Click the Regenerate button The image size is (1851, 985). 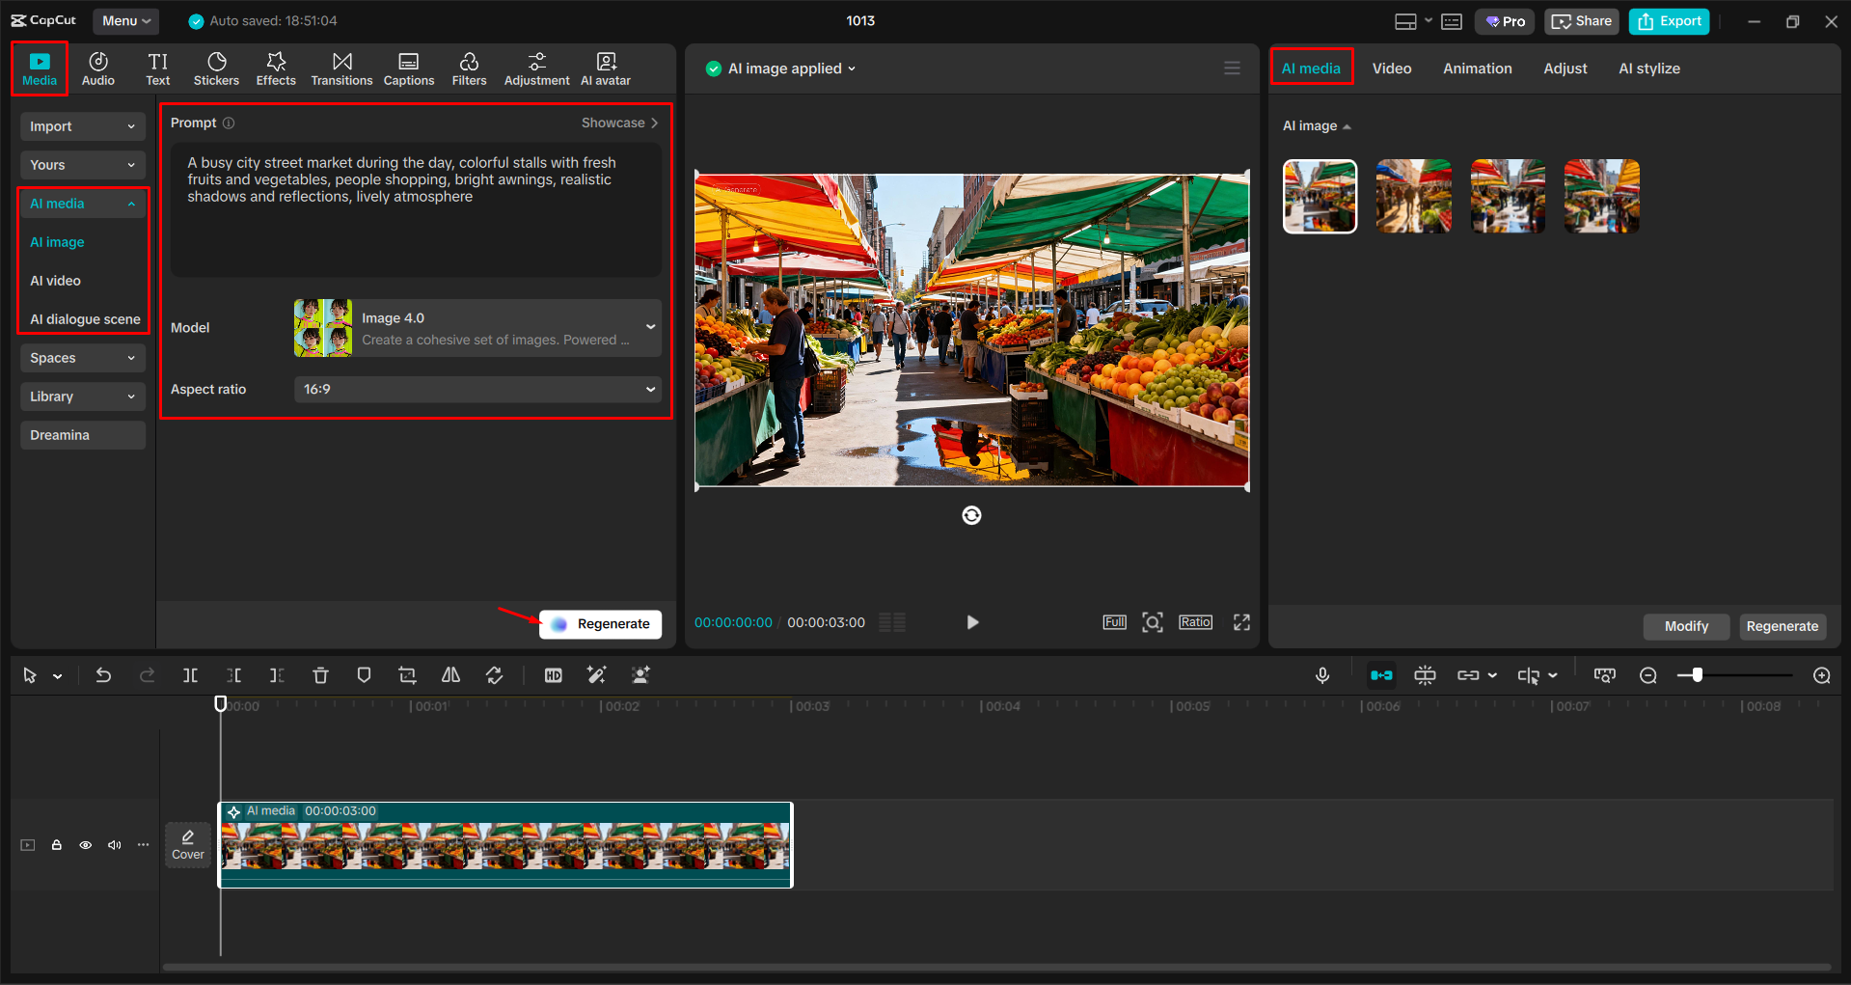tap(600, 623)
